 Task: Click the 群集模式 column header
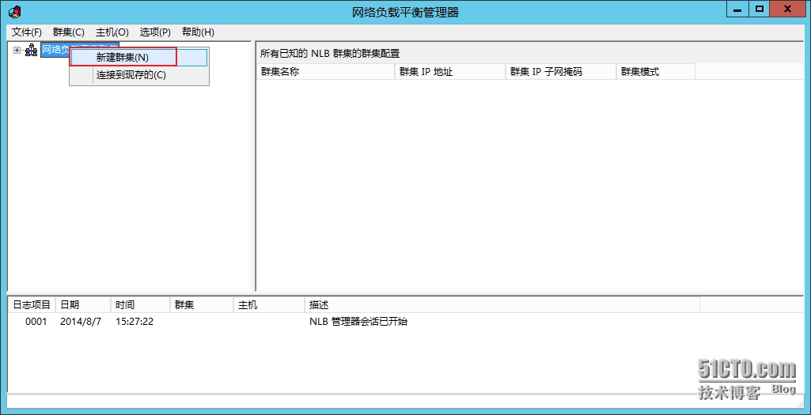[655, 72]
